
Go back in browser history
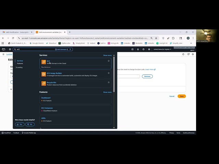(x=3, y=38)
